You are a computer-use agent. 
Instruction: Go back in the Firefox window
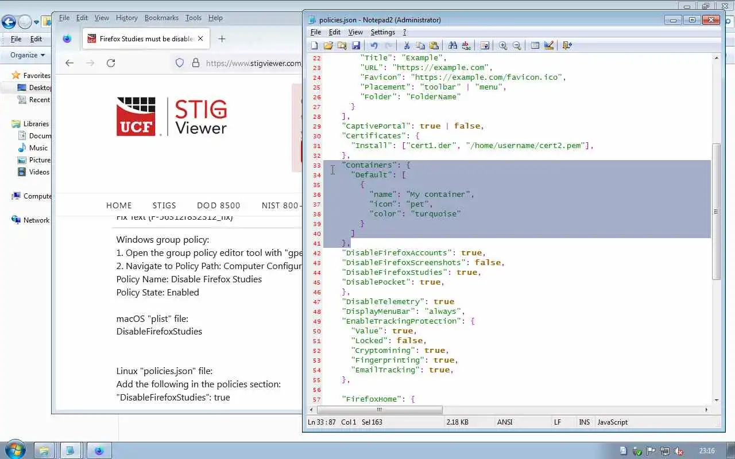point(69,63)
